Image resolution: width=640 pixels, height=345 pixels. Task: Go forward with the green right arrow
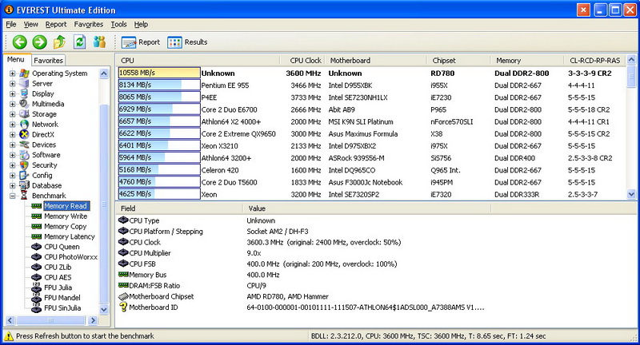click(39, 42)
